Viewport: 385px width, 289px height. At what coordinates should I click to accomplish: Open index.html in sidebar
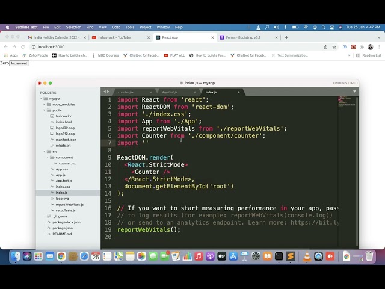coord(63,122)
